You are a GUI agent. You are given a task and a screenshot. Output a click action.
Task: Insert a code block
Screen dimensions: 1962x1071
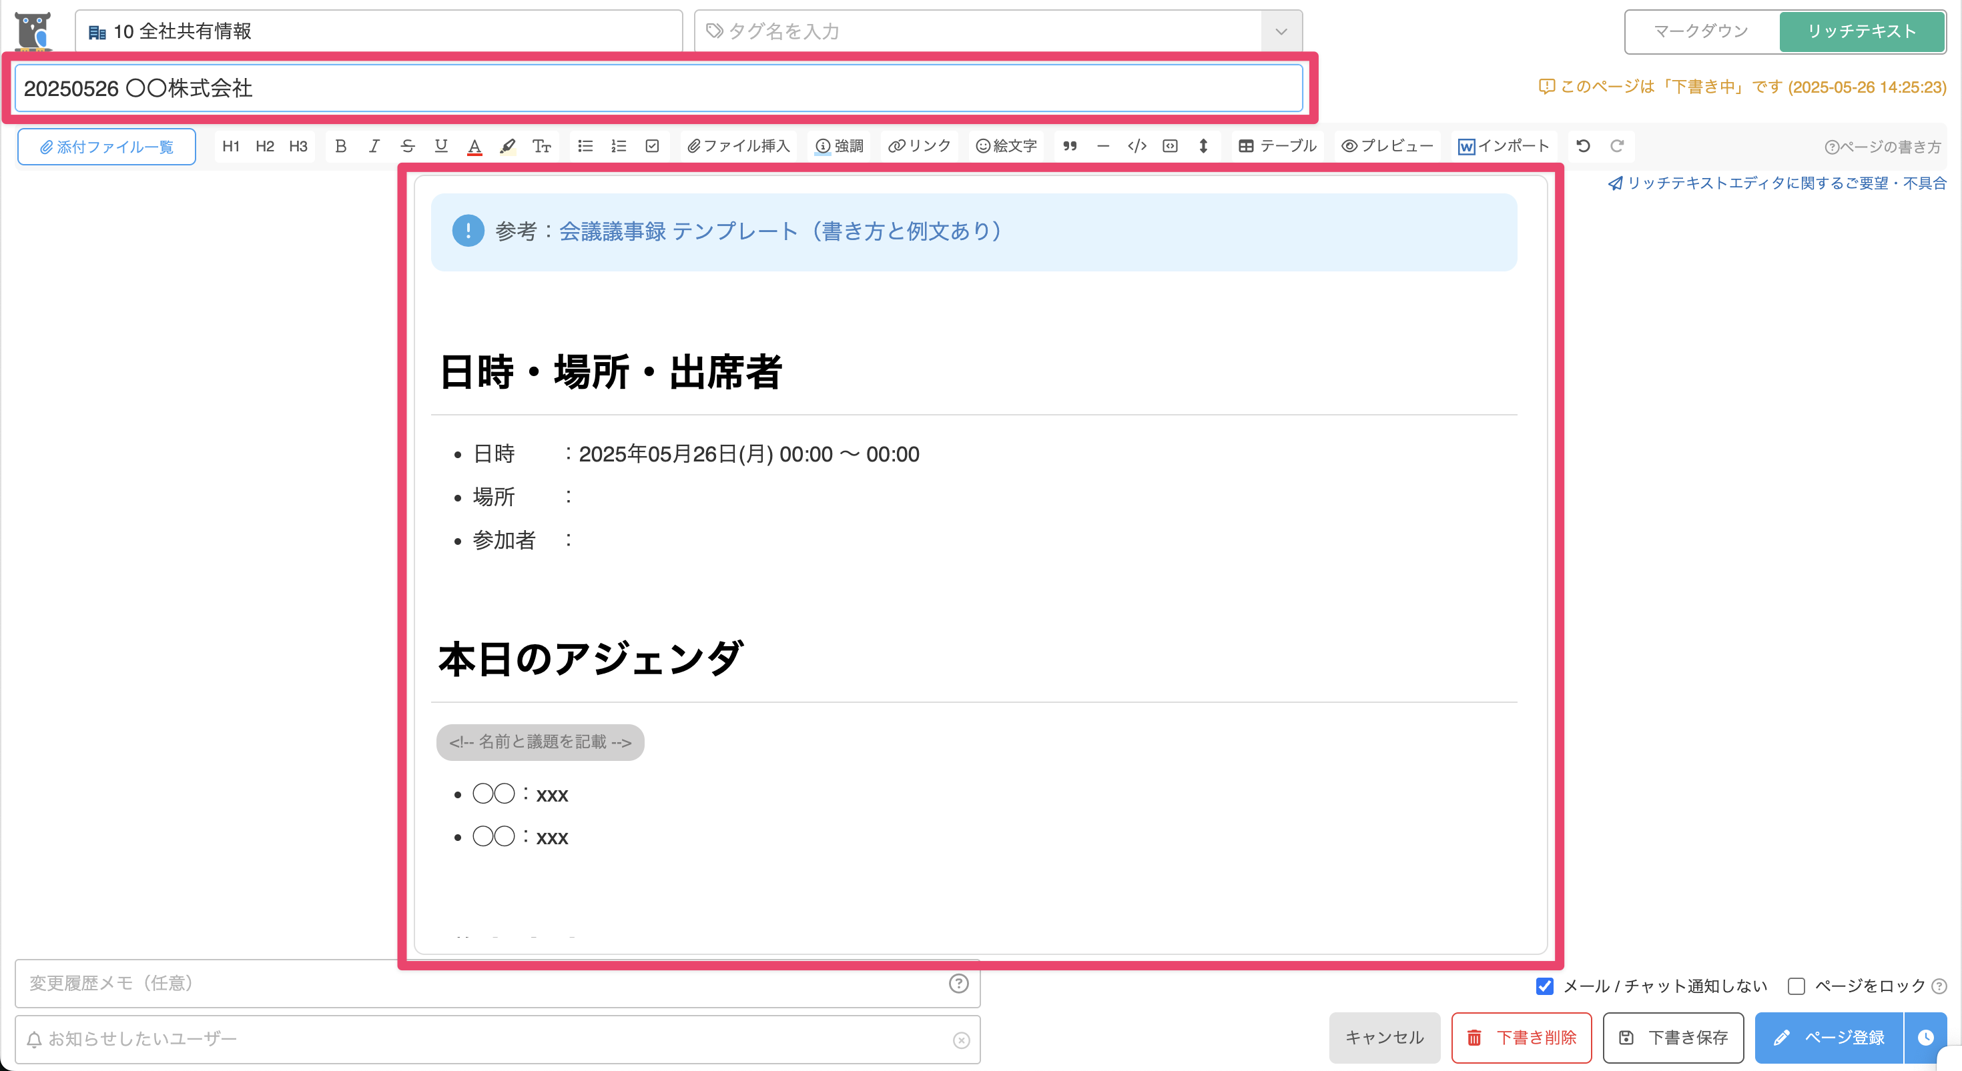click(x=1170, y=146)
